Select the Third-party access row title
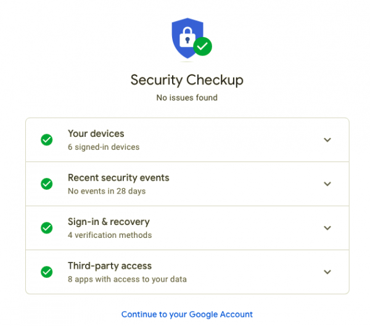The height and width of the screenshot is (326, 370). click(109, 266)
